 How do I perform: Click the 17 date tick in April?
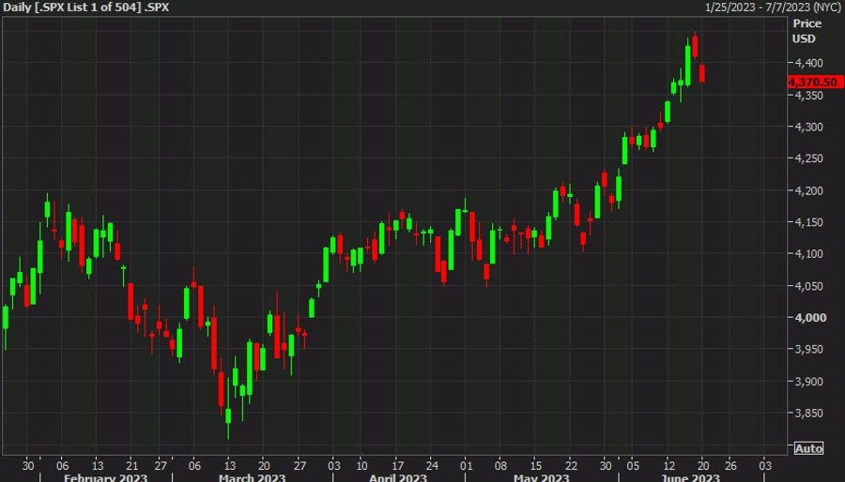click(x=397, y=463)
